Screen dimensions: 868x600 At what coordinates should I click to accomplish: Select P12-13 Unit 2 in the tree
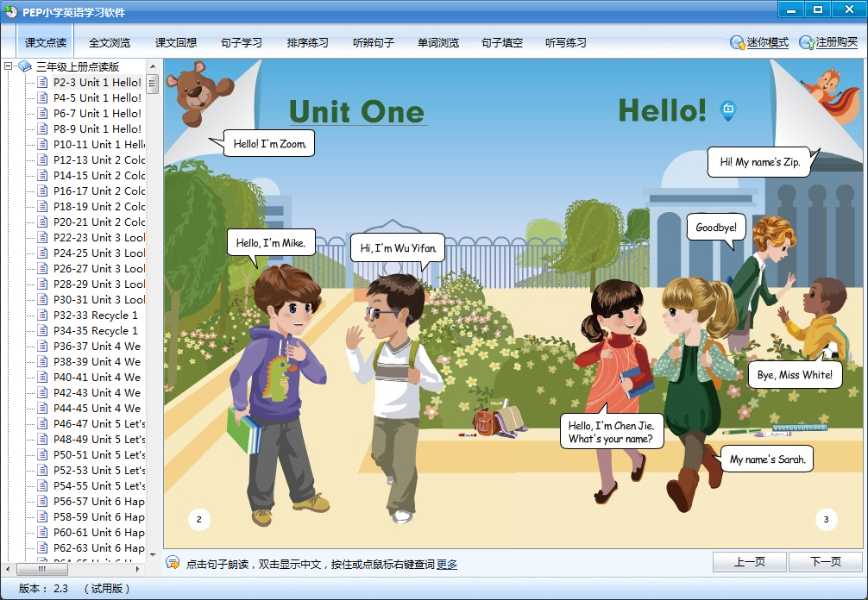tap(98, 160)
